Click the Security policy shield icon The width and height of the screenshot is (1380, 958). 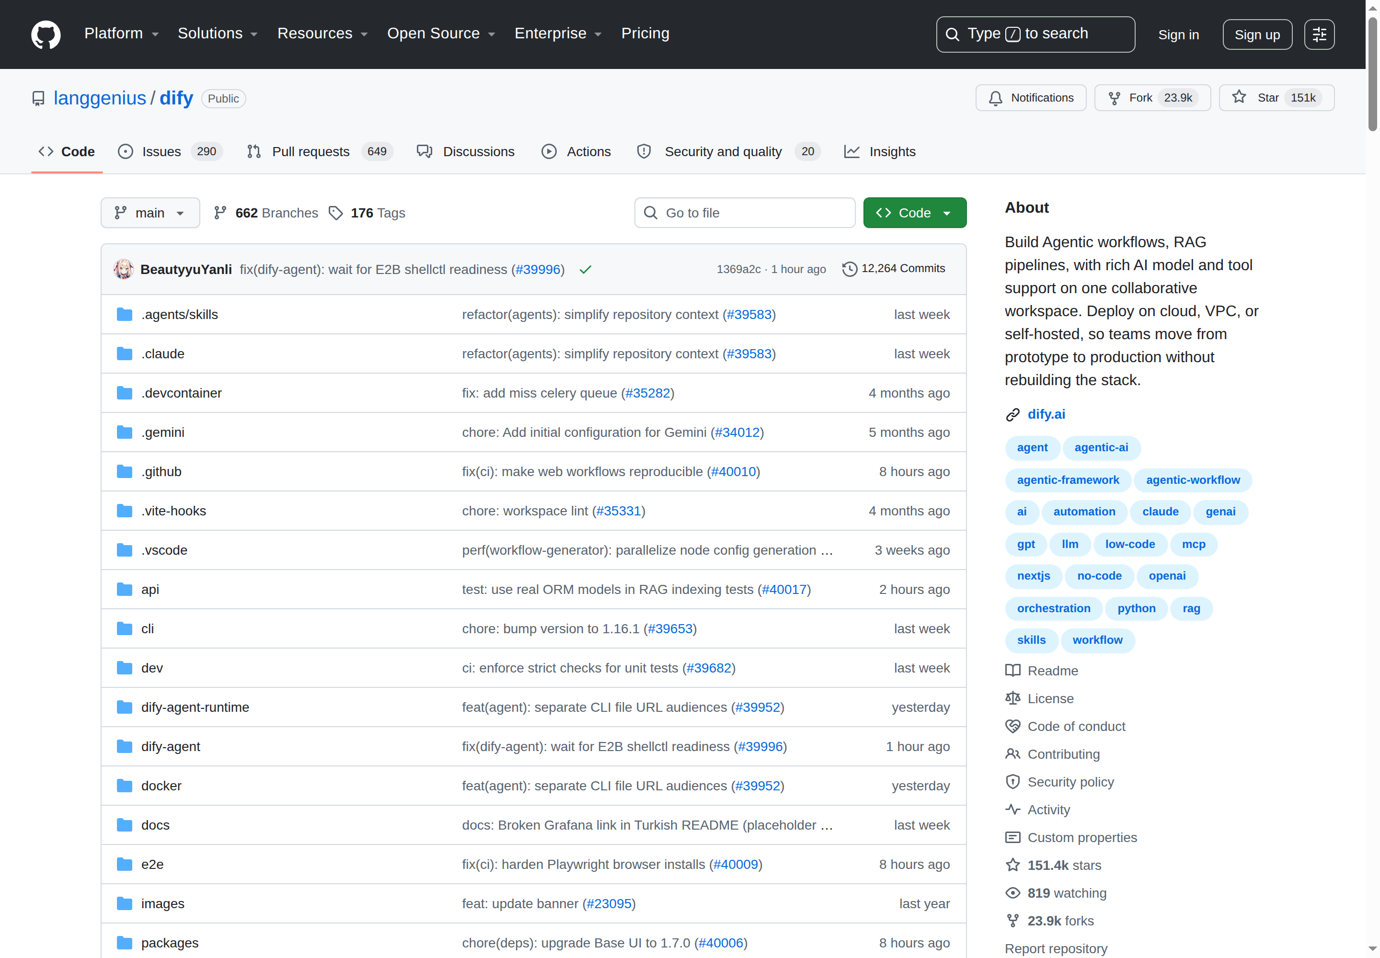[x=1012, y=782]
